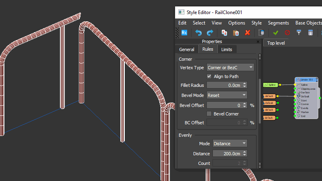Click the red disable circle icon
This screenshot has width=322, height=181.
(x=287, y=33)
